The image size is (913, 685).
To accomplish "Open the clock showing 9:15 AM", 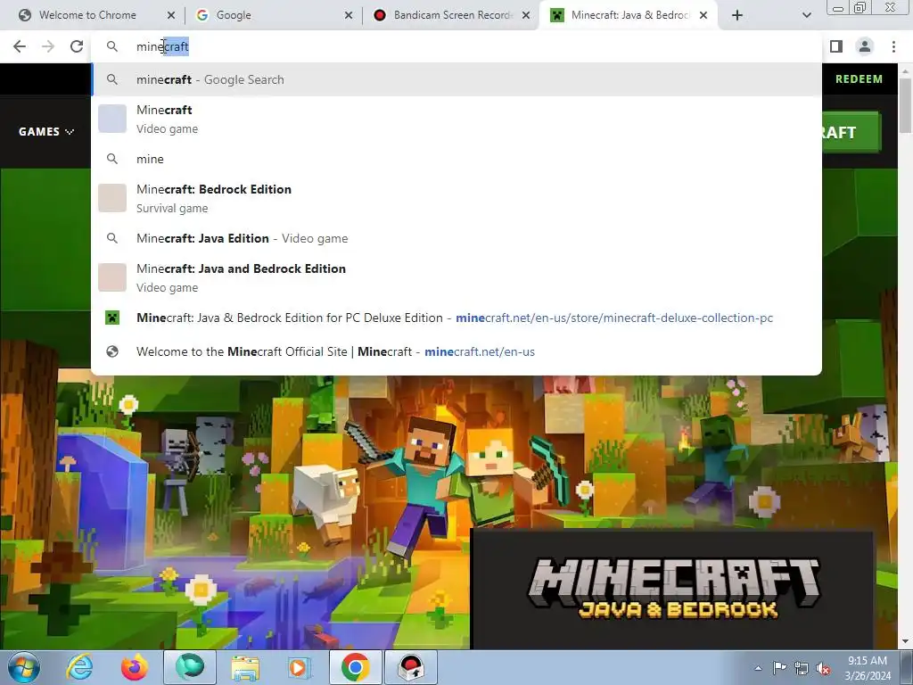I will pos(868,668).
